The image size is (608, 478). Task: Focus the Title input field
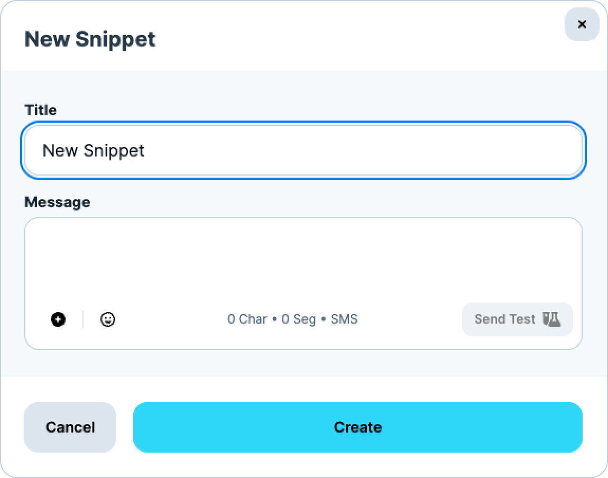pyautogui.click(x=303, y=150)
